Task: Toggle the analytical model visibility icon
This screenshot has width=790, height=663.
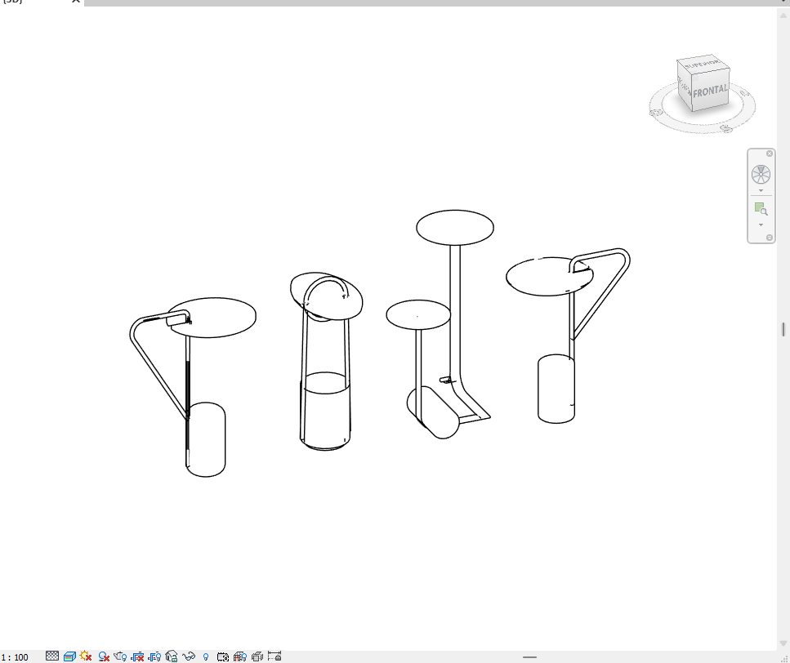Action: point(240,656)
